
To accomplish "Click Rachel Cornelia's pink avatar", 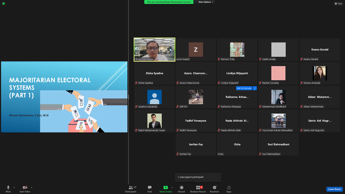I will pyautogui.click(x=278, y=73).
